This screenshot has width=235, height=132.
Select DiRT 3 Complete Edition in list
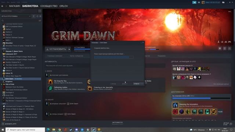click(14, 26)
